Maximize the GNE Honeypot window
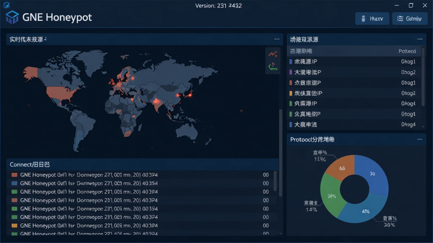 (x=411, y=5)
